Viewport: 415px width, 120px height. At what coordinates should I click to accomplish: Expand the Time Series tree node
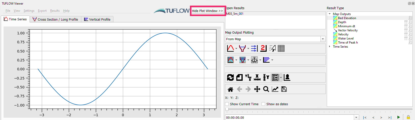[x=330, y=46]
